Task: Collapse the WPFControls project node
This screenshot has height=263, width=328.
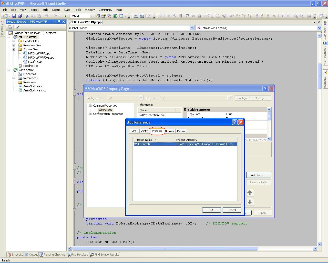Action: (x=9, y=70)
